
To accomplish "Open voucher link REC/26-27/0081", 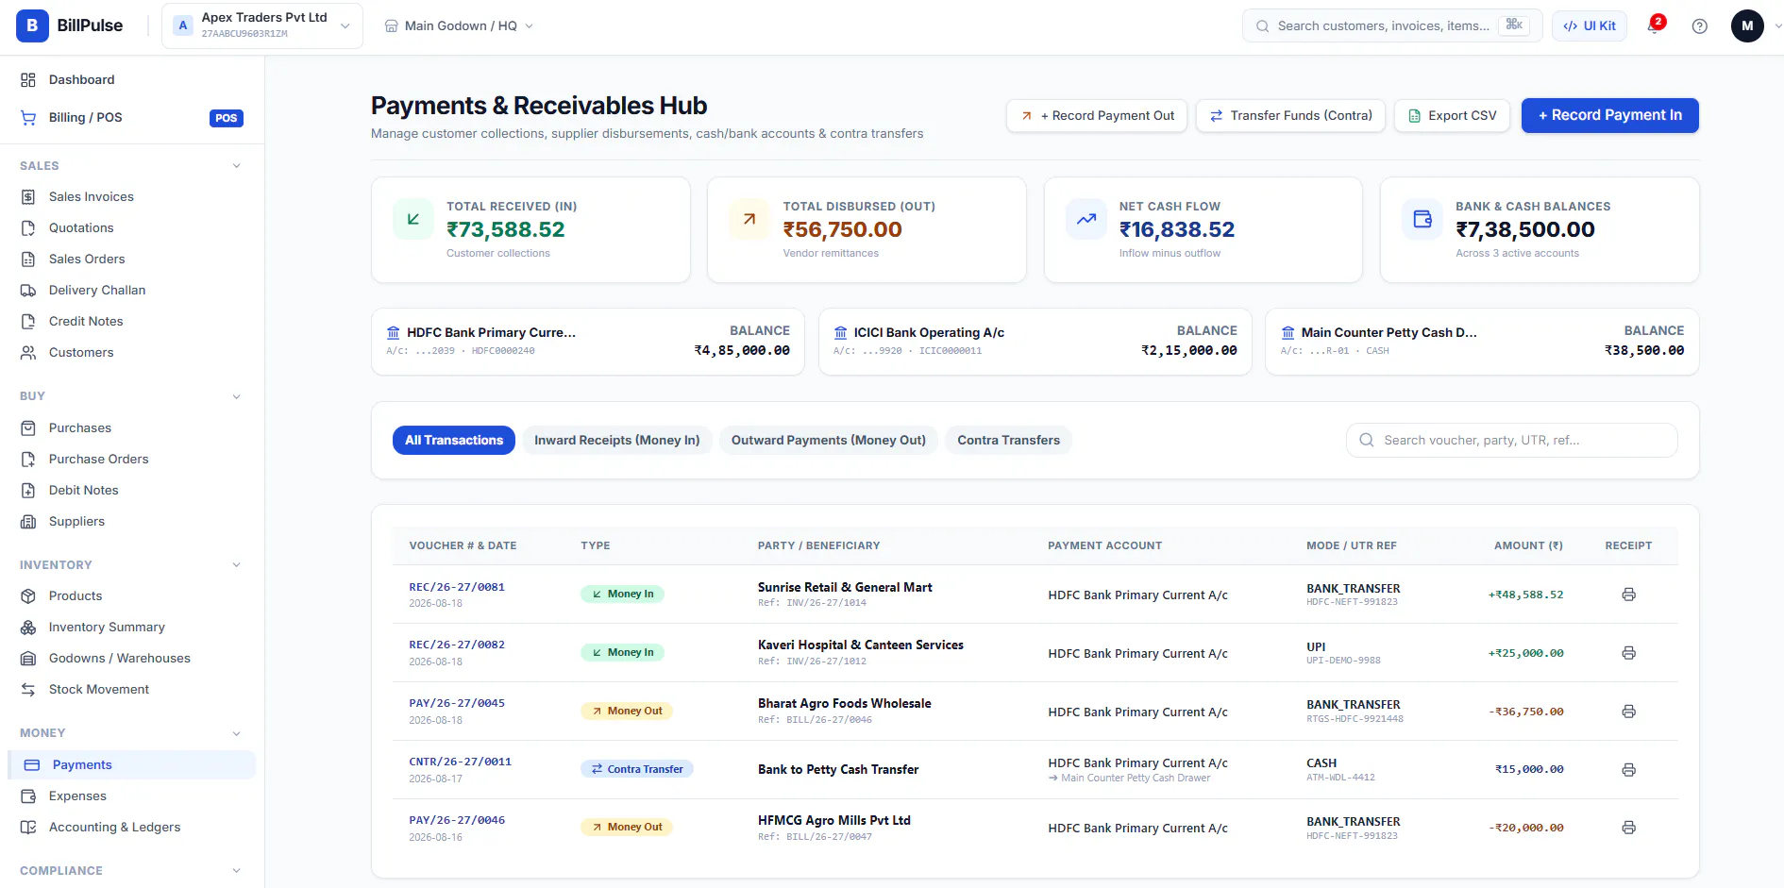I will pos(457,587).
